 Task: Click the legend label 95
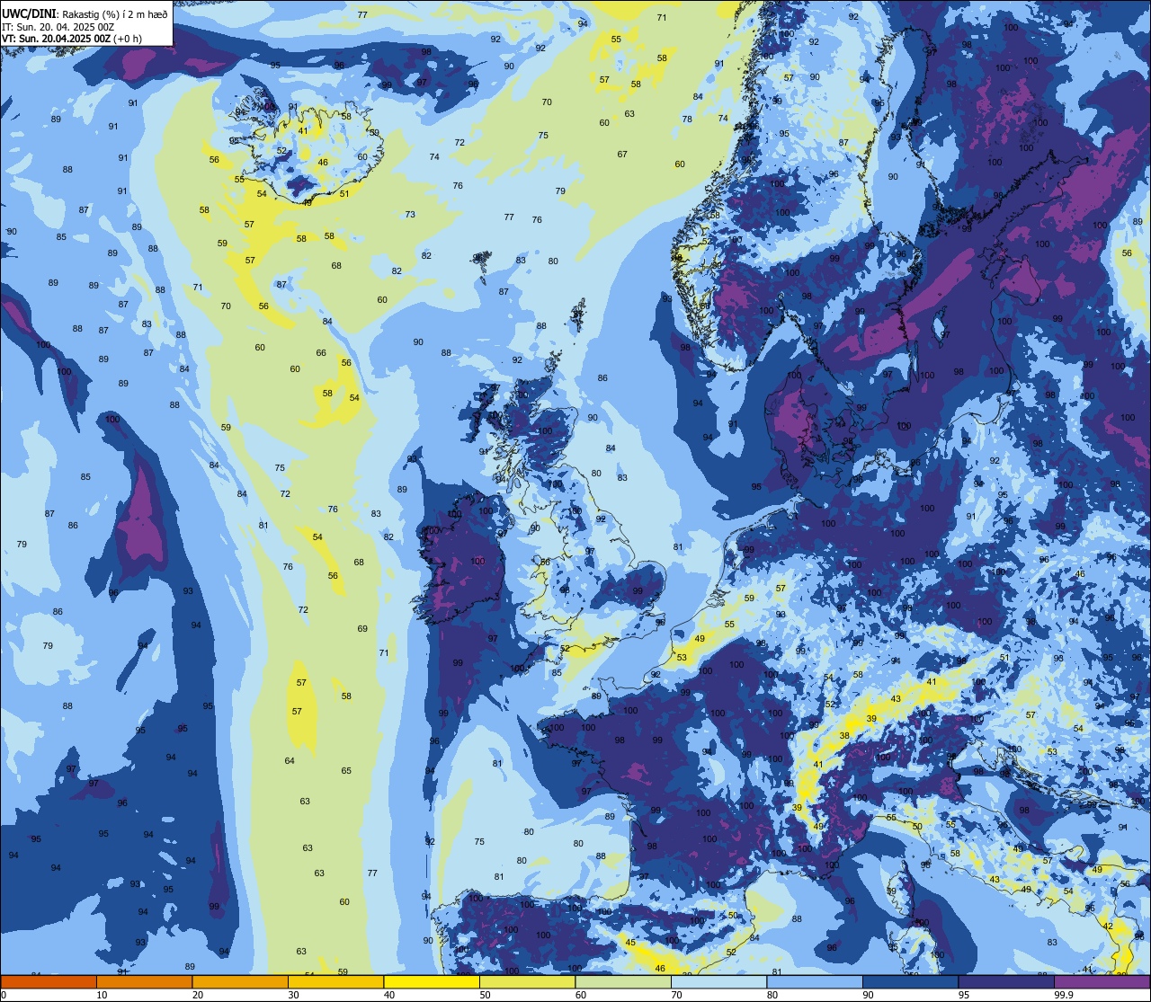963,995
